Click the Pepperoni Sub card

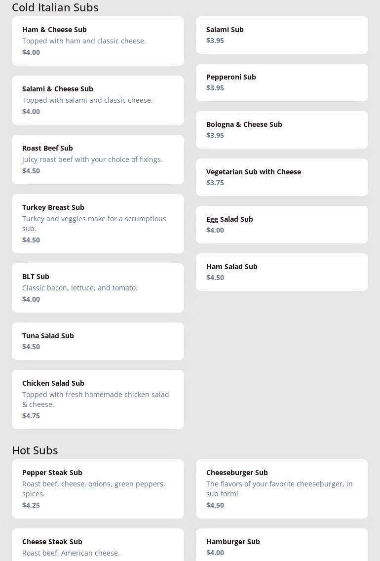tap(282, 82)
